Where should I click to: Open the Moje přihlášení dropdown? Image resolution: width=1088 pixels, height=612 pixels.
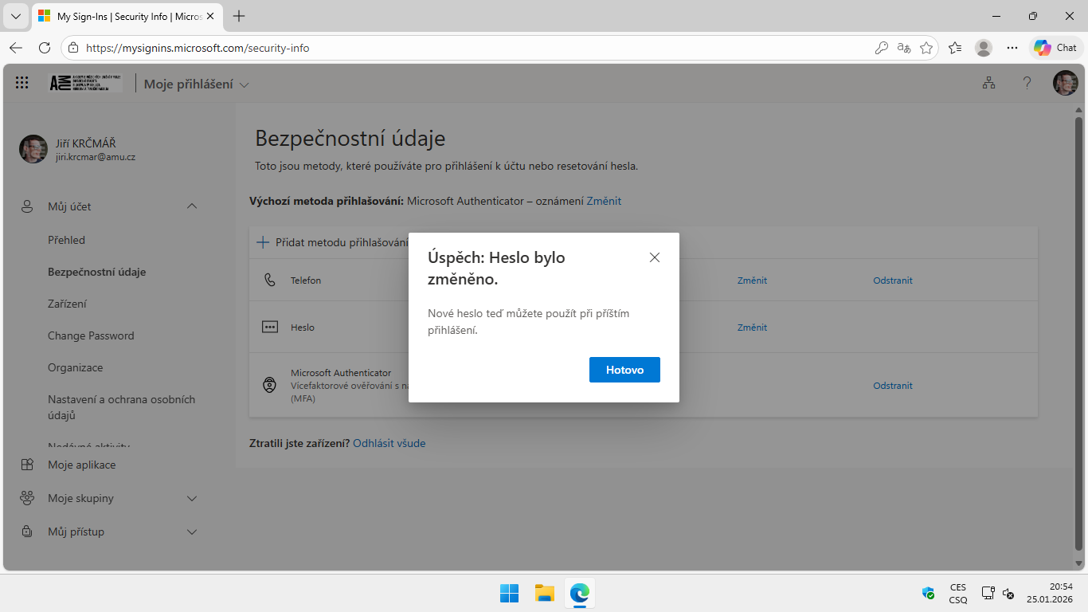coord(195,83)
